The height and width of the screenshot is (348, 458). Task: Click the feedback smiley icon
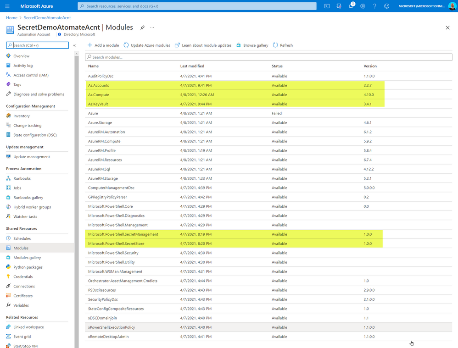tap(386, 6)
